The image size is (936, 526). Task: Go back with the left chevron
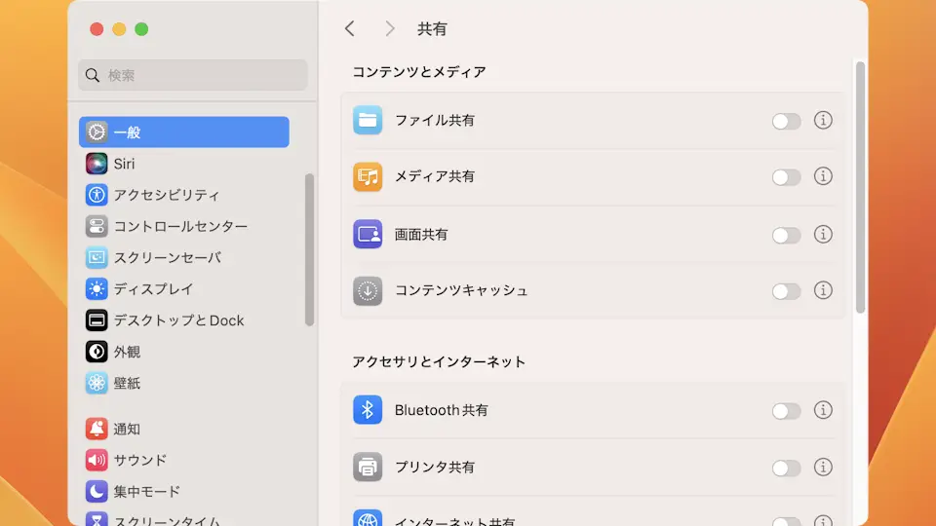[350, 29]
